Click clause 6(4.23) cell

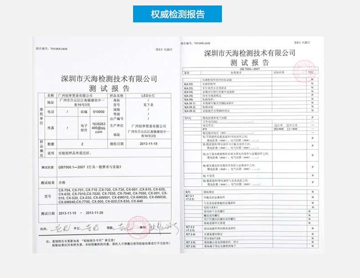click(x=188, y=88)
